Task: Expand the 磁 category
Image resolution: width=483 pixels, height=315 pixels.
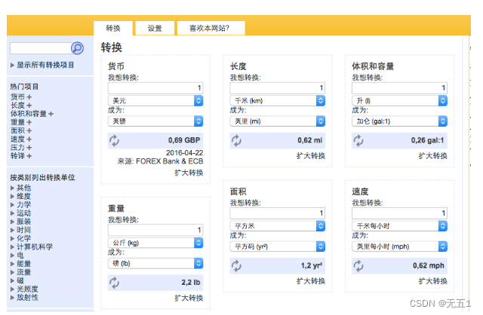Action: point(17,280)
